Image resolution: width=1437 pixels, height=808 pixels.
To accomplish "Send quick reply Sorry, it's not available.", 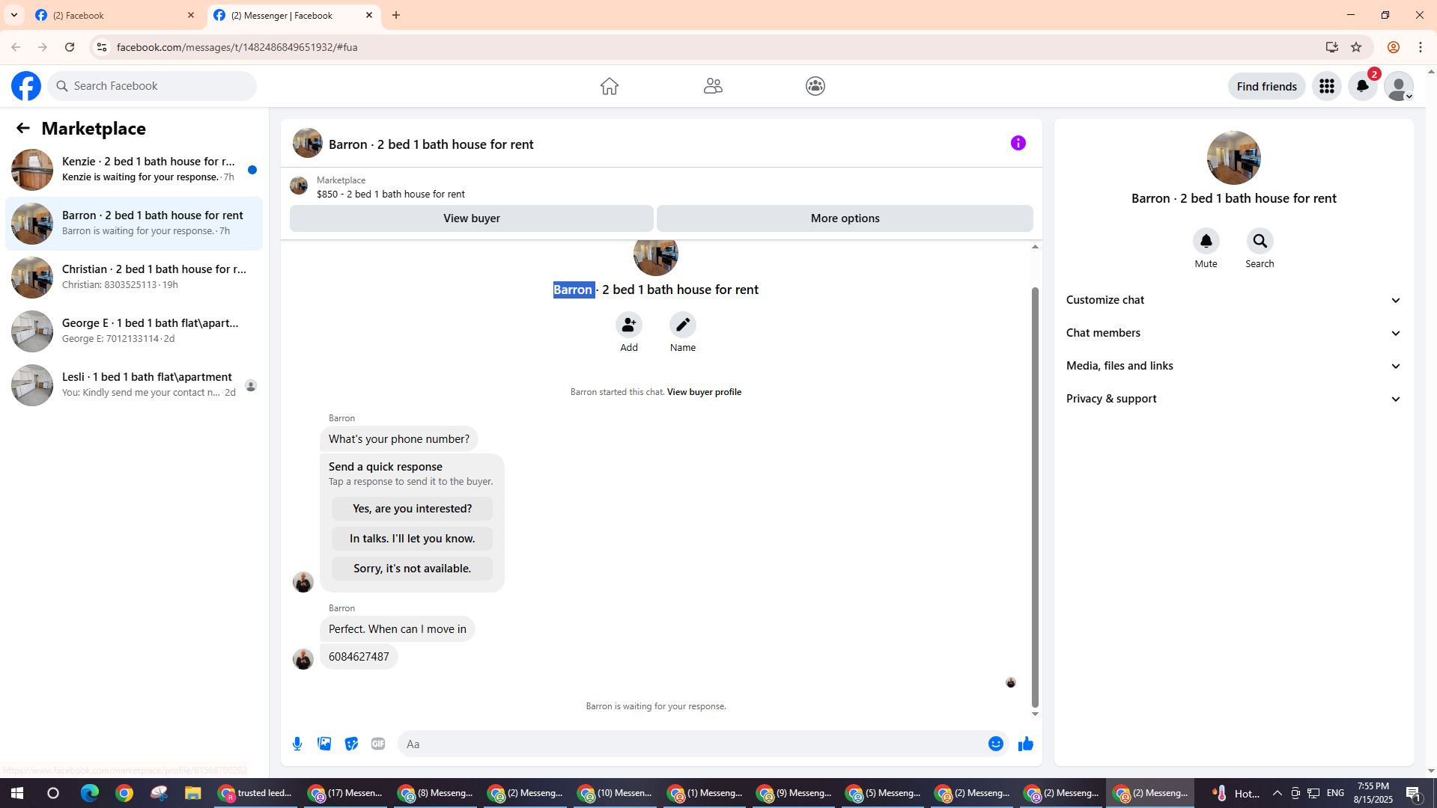I will pyautogui.click(x=412, y=569).
